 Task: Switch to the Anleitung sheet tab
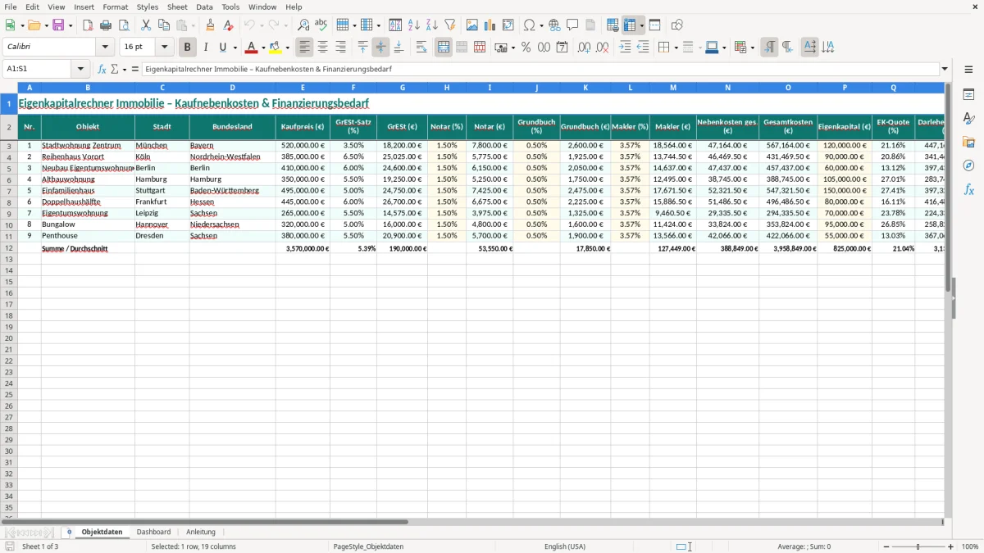[x=201, y=532]
